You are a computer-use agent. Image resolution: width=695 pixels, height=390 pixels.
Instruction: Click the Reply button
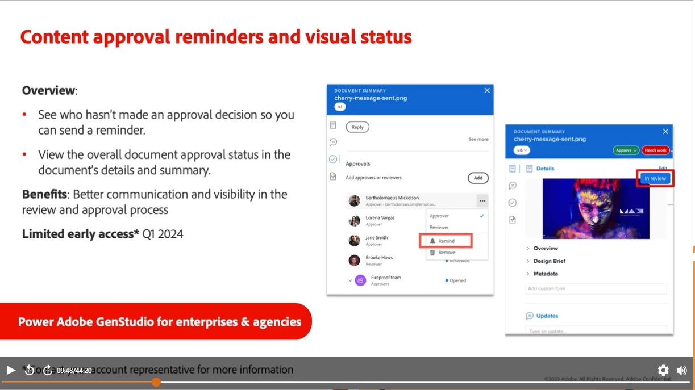[357, 127]
